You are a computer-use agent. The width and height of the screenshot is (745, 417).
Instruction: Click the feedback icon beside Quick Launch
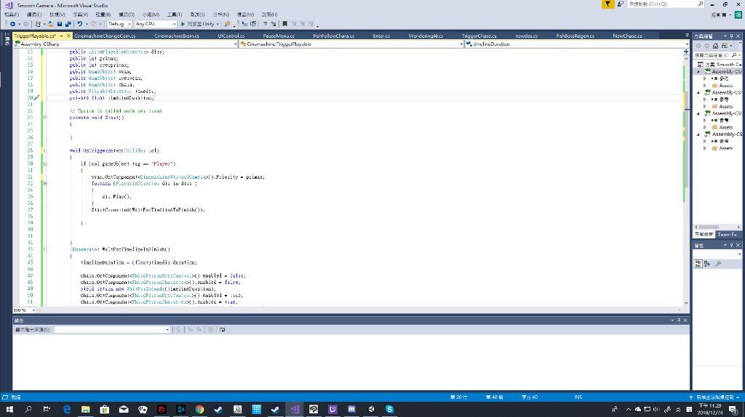[620, 4]
